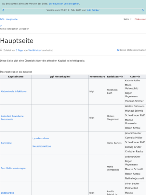Click the 5 Tage edit history link
The width and height of the screenshot is (146, 195).
coord(20,50)
